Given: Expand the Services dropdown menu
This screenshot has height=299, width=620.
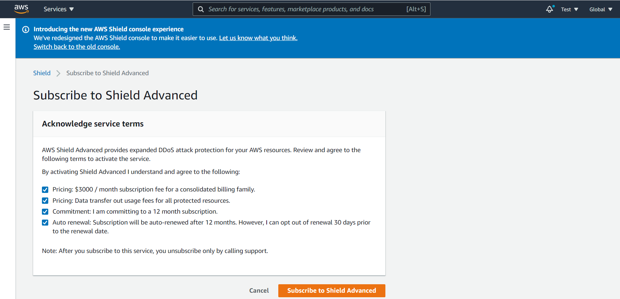Looking at the screenshot, I should (x=58, y=9).
